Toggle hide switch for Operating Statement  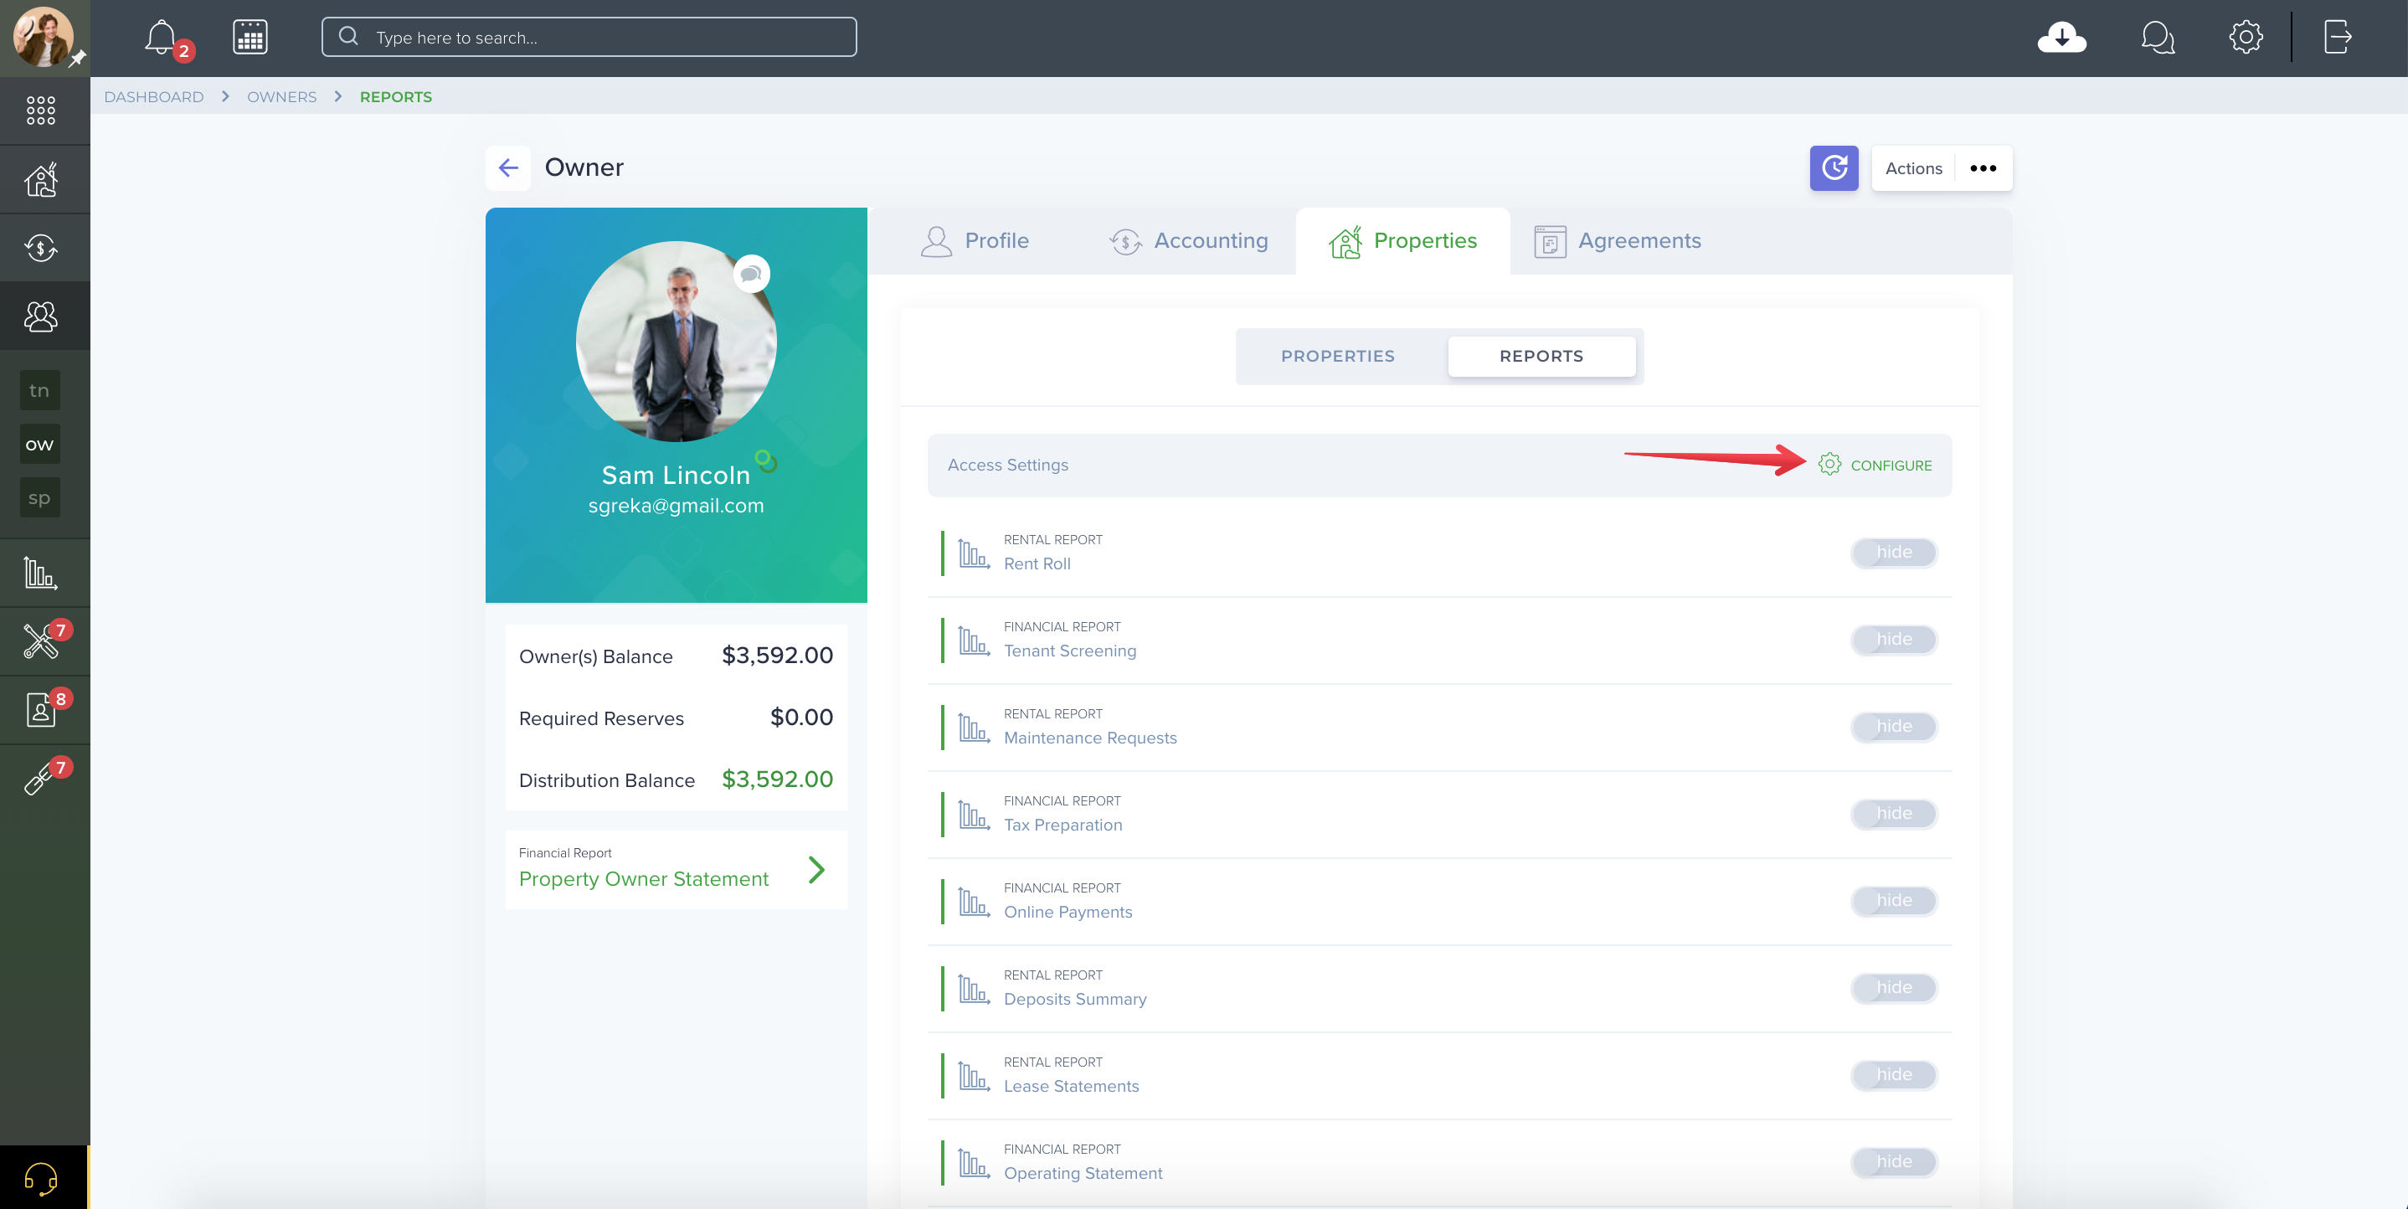coord(1894,1161)
